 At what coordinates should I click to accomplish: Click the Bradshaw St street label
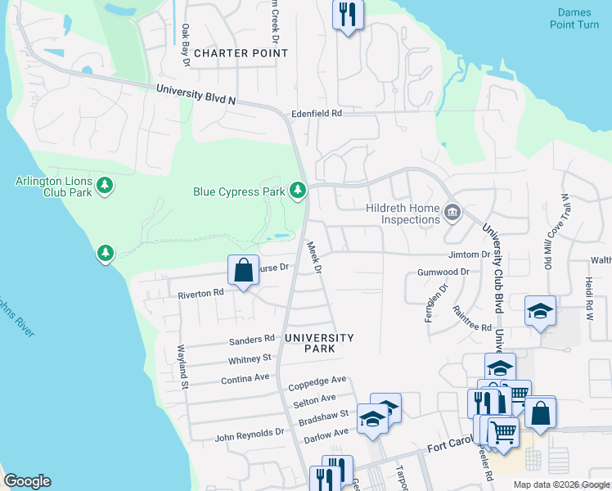[x=323, y=417]
